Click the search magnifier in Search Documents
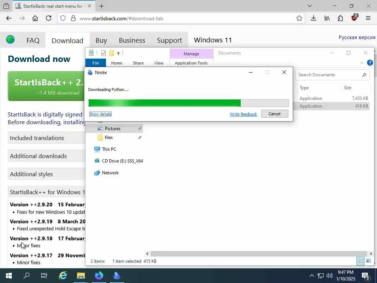Image resolution: width=377 pixels, height=283 pixels. 364,75
